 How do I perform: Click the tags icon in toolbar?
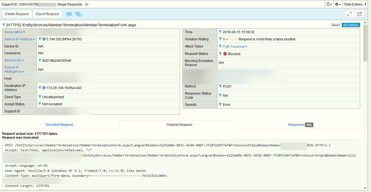click(x=79, y=14)
